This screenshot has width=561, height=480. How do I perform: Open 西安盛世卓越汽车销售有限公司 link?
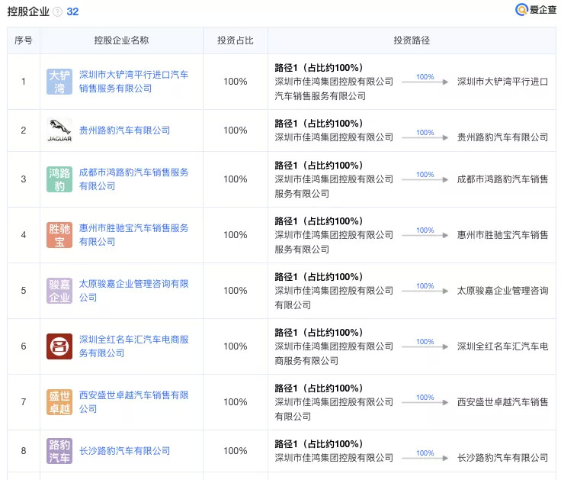133,402
